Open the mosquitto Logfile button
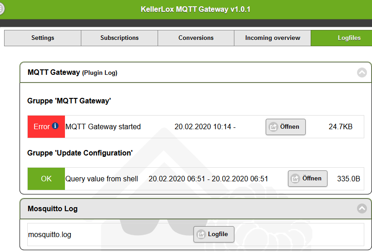This screenshot has height=252, width=372. (x=214, y=234)
